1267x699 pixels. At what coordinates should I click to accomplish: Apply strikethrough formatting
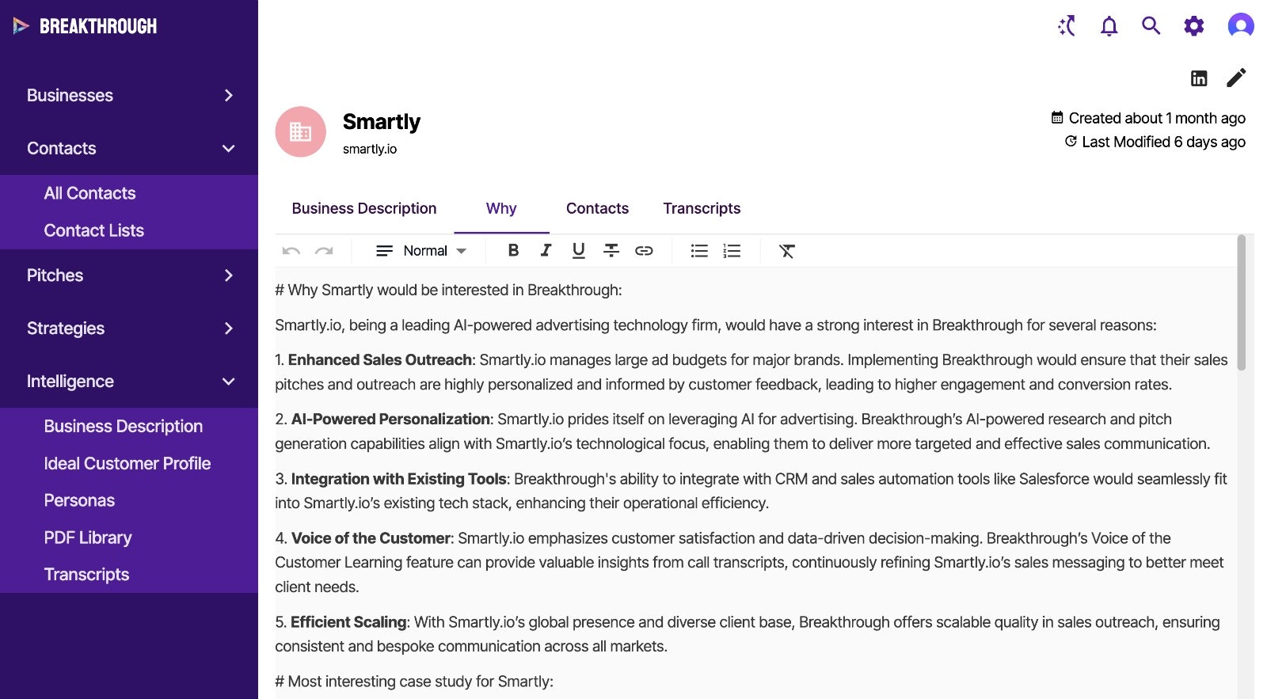[x=611, y=250]
